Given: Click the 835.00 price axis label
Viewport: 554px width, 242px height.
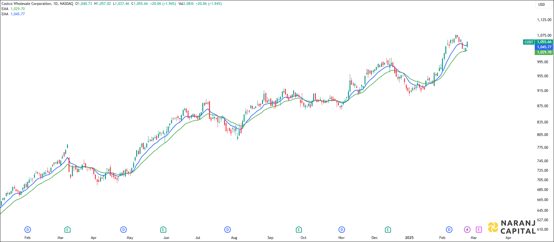Looking at the screenshot, I should point(543,122).
